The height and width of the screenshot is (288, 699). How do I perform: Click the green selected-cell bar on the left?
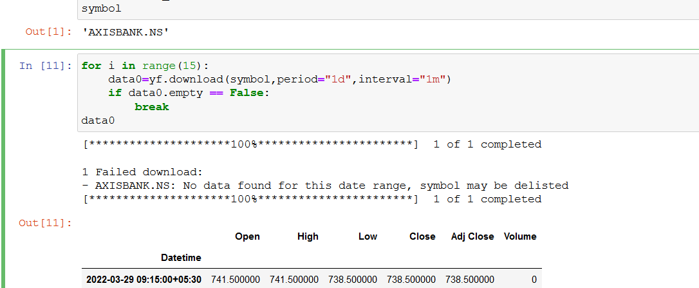point(5,169)
